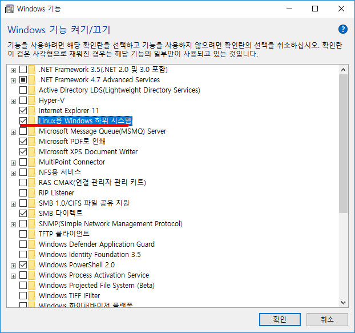Check the Windows TIFF IFilter checkbox

(x=23, y=296)
